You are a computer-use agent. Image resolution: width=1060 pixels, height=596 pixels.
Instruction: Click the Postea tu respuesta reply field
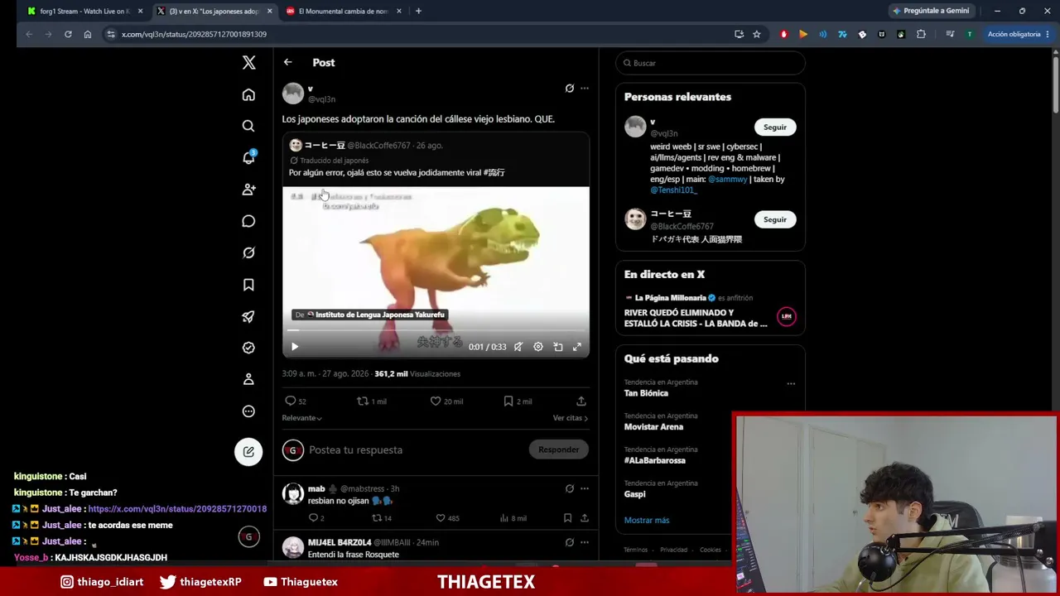click(x=414, y=449)
